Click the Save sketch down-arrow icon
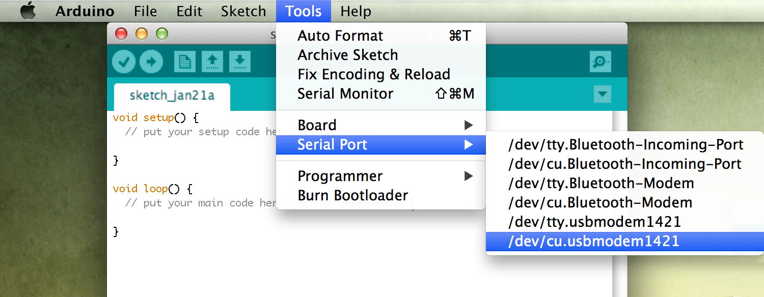The width and height of the screenshot is (764, 297). pos(239,62)
